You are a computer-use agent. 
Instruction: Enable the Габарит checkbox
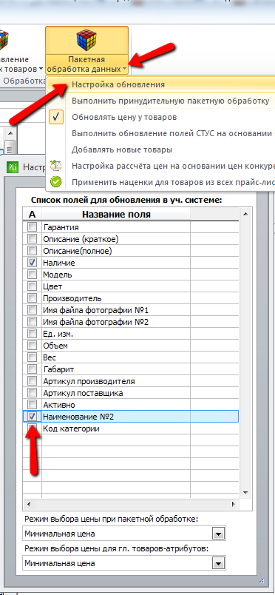[33, 369]
